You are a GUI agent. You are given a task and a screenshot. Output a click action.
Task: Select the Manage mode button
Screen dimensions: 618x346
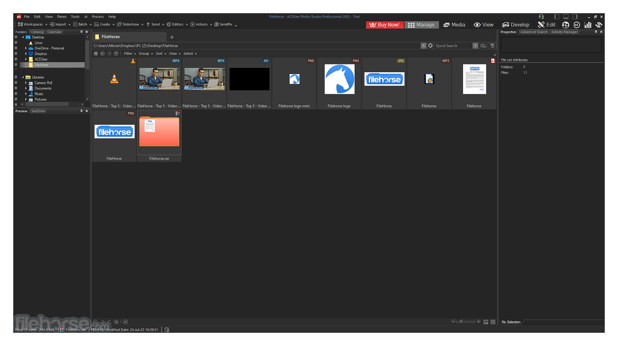pos(421,25)
